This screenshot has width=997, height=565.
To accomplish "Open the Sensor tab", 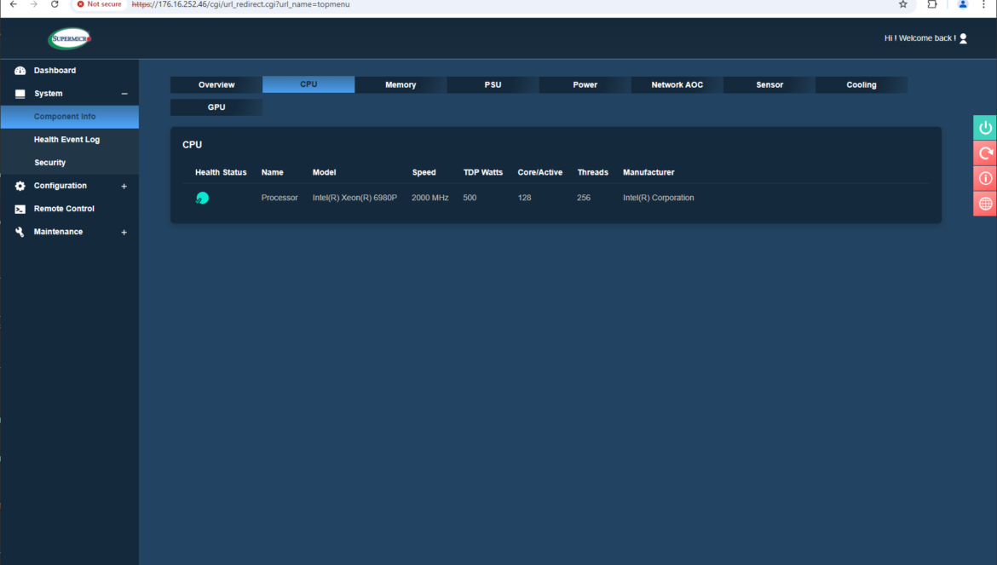I will point(769,84).
